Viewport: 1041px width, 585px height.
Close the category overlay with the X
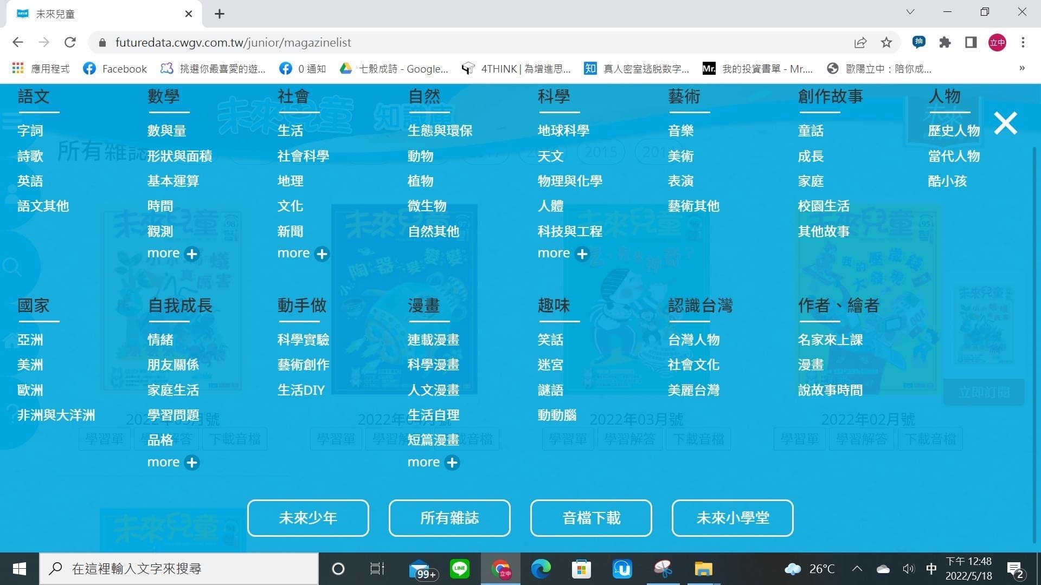tap(1005, 123)
